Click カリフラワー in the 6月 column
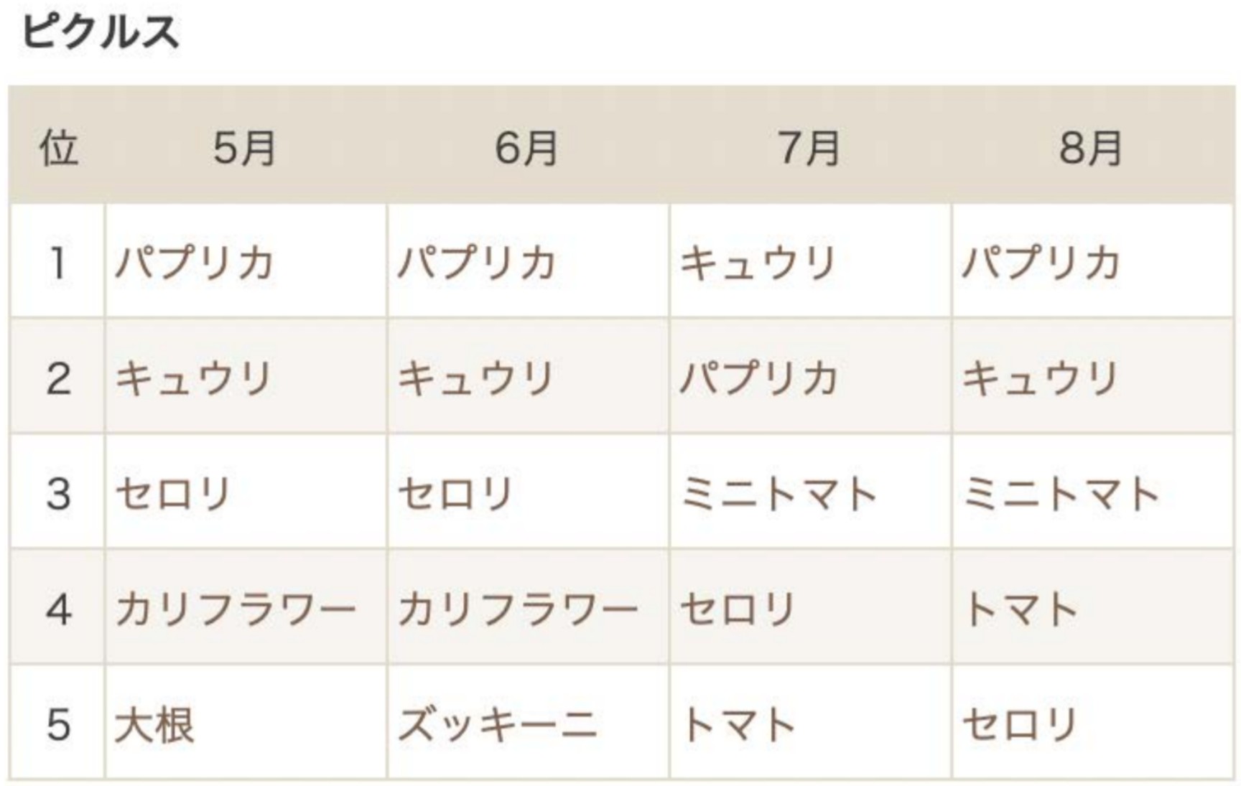Viewport: 1241px width, 786px height. pyautogui.click(x=518, y=609)
